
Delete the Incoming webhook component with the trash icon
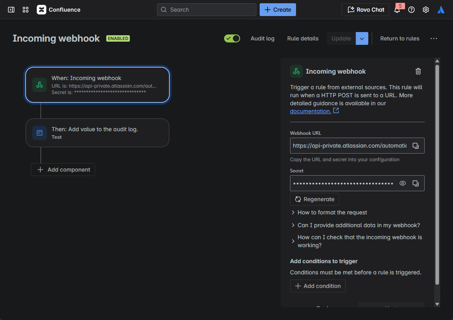[418, 71]
